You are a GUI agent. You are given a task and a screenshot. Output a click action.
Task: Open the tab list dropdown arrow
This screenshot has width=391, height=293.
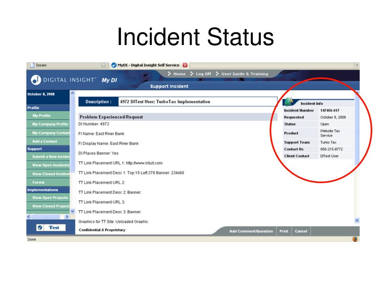click(357, 65)
